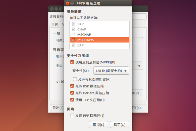Click the 取消(C) button
196x131 pixels.
point(99,125)
